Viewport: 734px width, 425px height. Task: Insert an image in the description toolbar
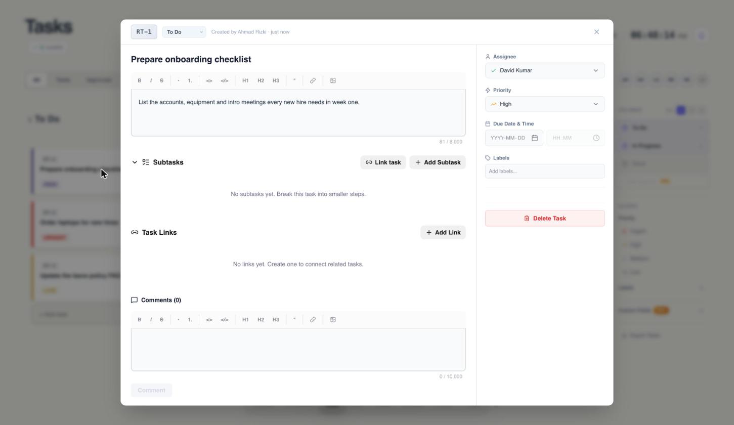click(x=333, y=80)
